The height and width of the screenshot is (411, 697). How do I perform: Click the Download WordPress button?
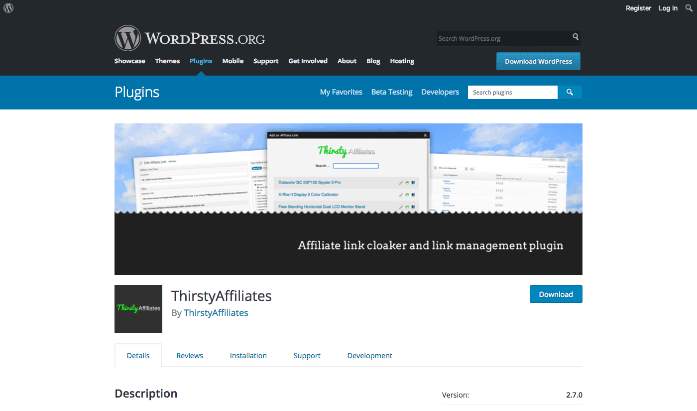538,61
